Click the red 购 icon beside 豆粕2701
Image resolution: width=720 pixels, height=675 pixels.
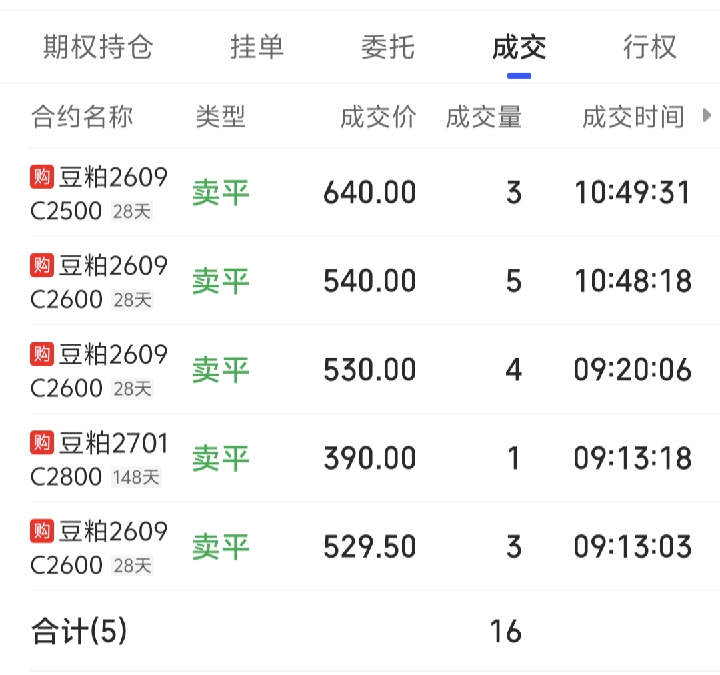42,442
